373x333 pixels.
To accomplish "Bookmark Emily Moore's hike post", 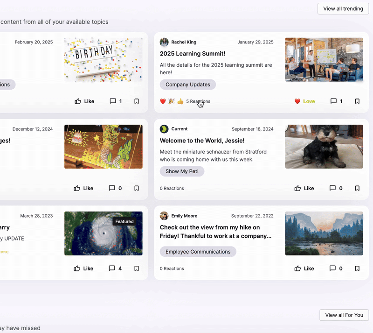I will coord(357,269).
